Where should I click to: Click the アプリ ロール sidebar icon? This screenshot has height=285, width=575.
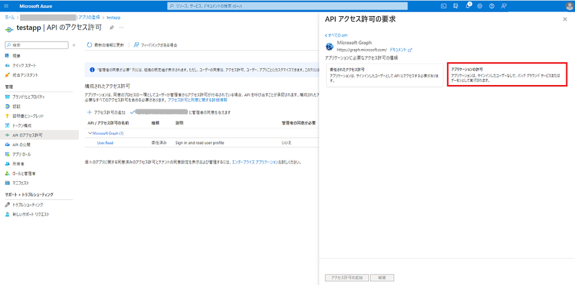click(7, 154)
